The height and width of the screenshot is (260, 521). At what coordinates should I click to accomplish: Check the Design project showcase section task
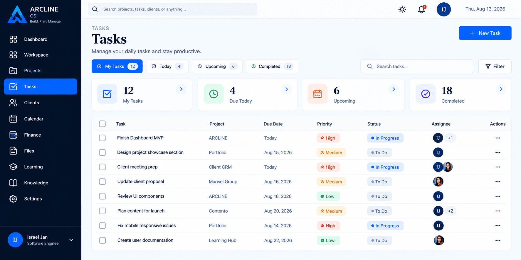coord(102,152)
